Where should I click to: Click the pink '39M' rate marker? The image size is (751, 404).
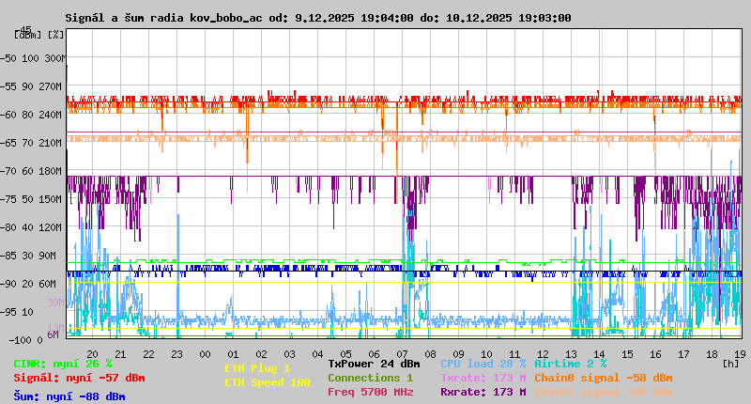point(55,303)
